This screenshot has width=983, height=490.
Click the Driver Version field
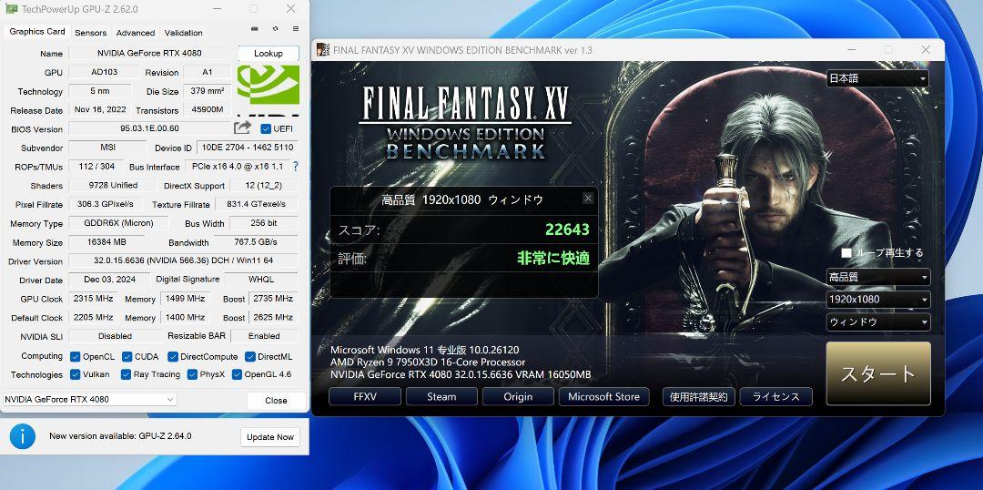click(x=183, y=260)
